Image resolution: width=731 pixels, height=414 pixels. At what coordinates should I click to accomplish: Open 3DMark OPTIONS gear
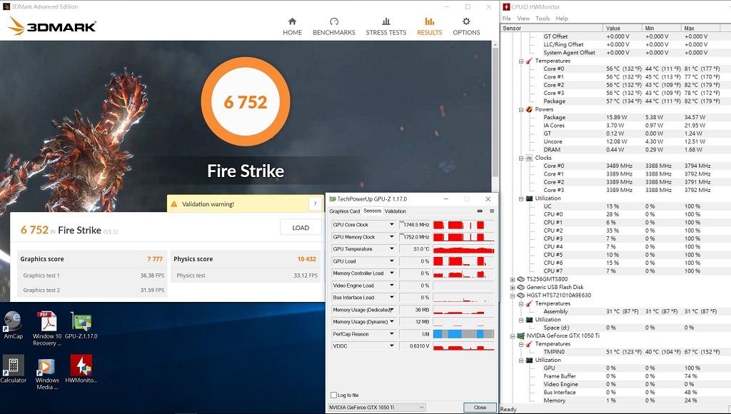tap(466, 26)
